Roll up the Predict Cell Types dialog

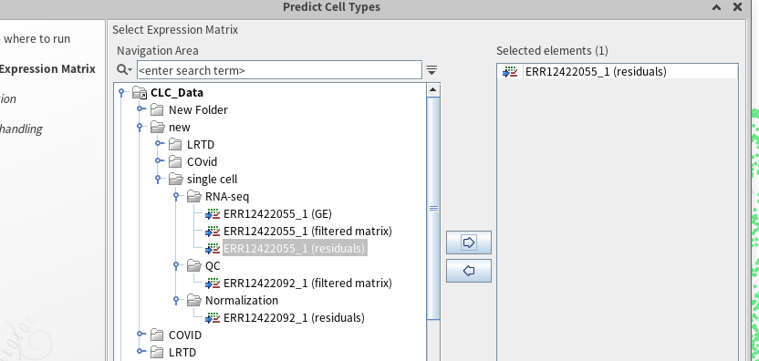717,6
